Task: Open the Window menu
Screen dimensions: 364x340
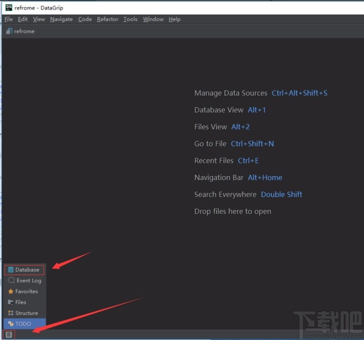Action: point(153,19)
